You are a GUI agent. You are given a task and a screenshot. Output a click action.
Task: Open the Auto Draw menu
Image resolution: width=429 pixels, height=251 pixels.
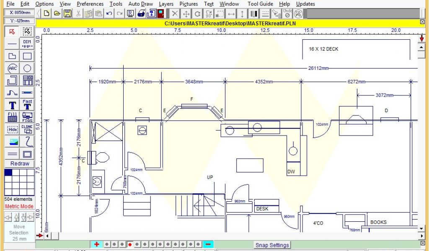click(x=140, y=4)
